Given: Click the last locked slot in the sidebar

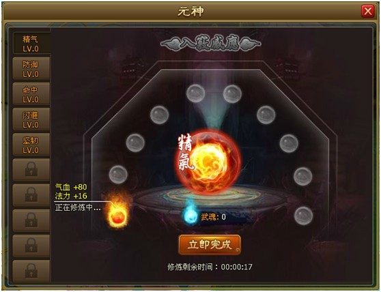Looking at the screenshot, I should pyautogui.click(x=31, y=271).
